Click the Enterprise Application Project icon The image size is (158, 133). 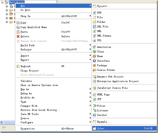coord(94,81)
